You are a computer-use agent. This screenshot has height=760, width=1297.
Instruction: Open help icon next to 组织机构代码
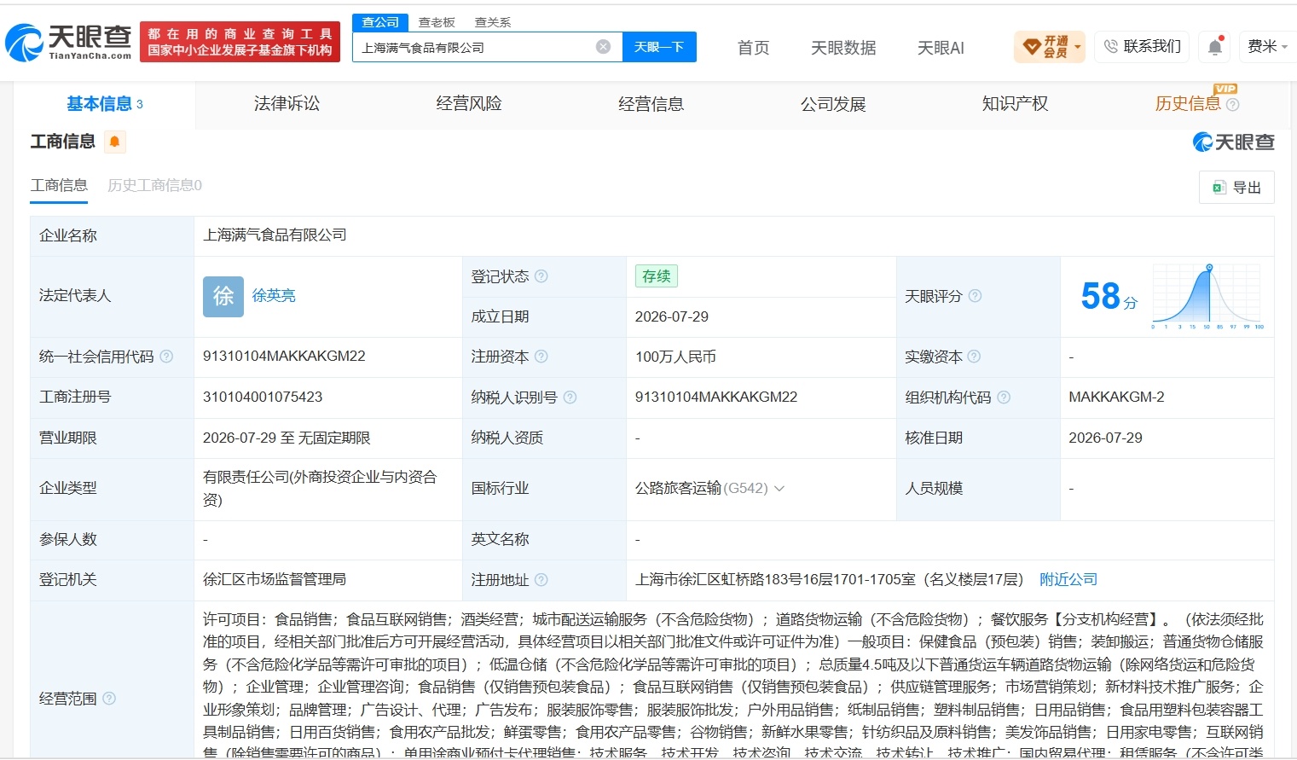point(1004,397)
